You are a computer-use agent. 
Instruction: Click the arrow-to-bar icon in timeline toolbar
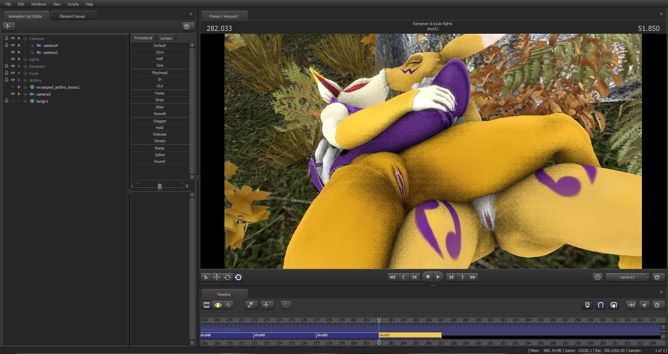click(631, 305)
